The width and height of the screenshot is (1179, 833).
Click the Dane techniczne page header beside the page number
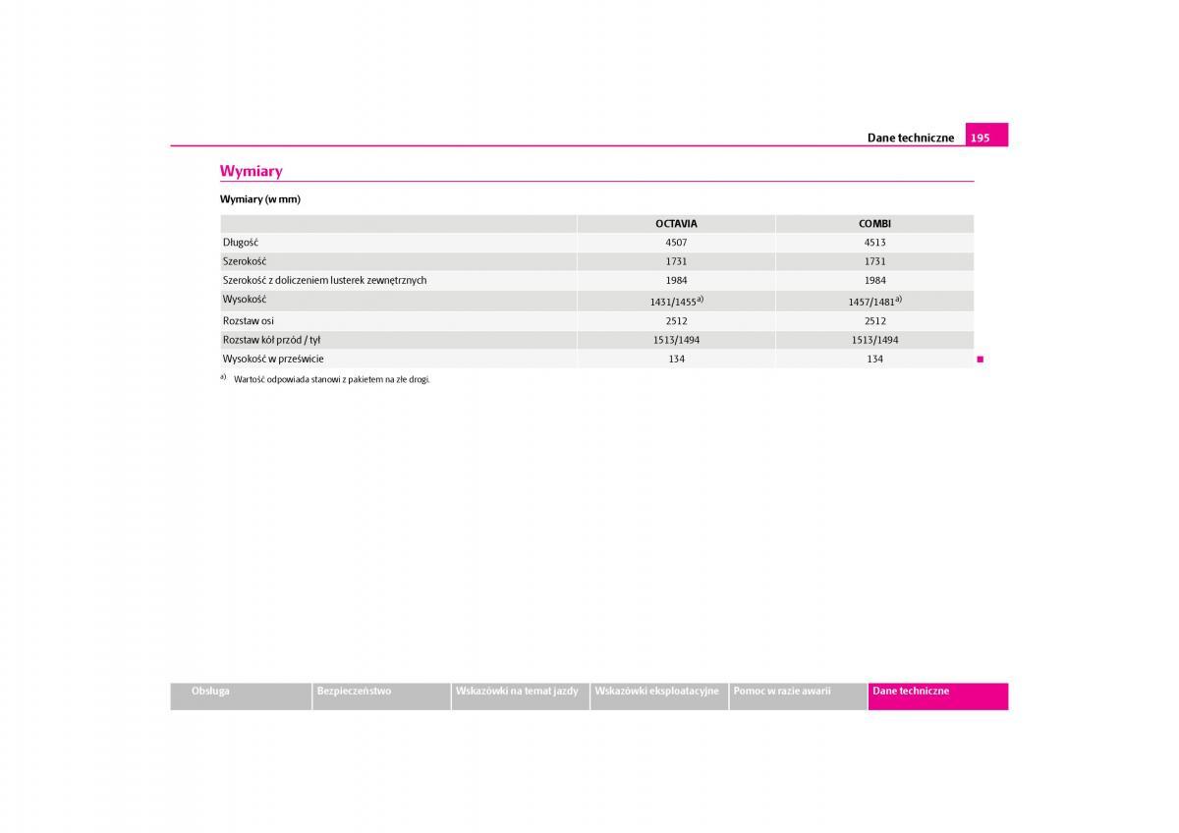[x=911, y=138]
